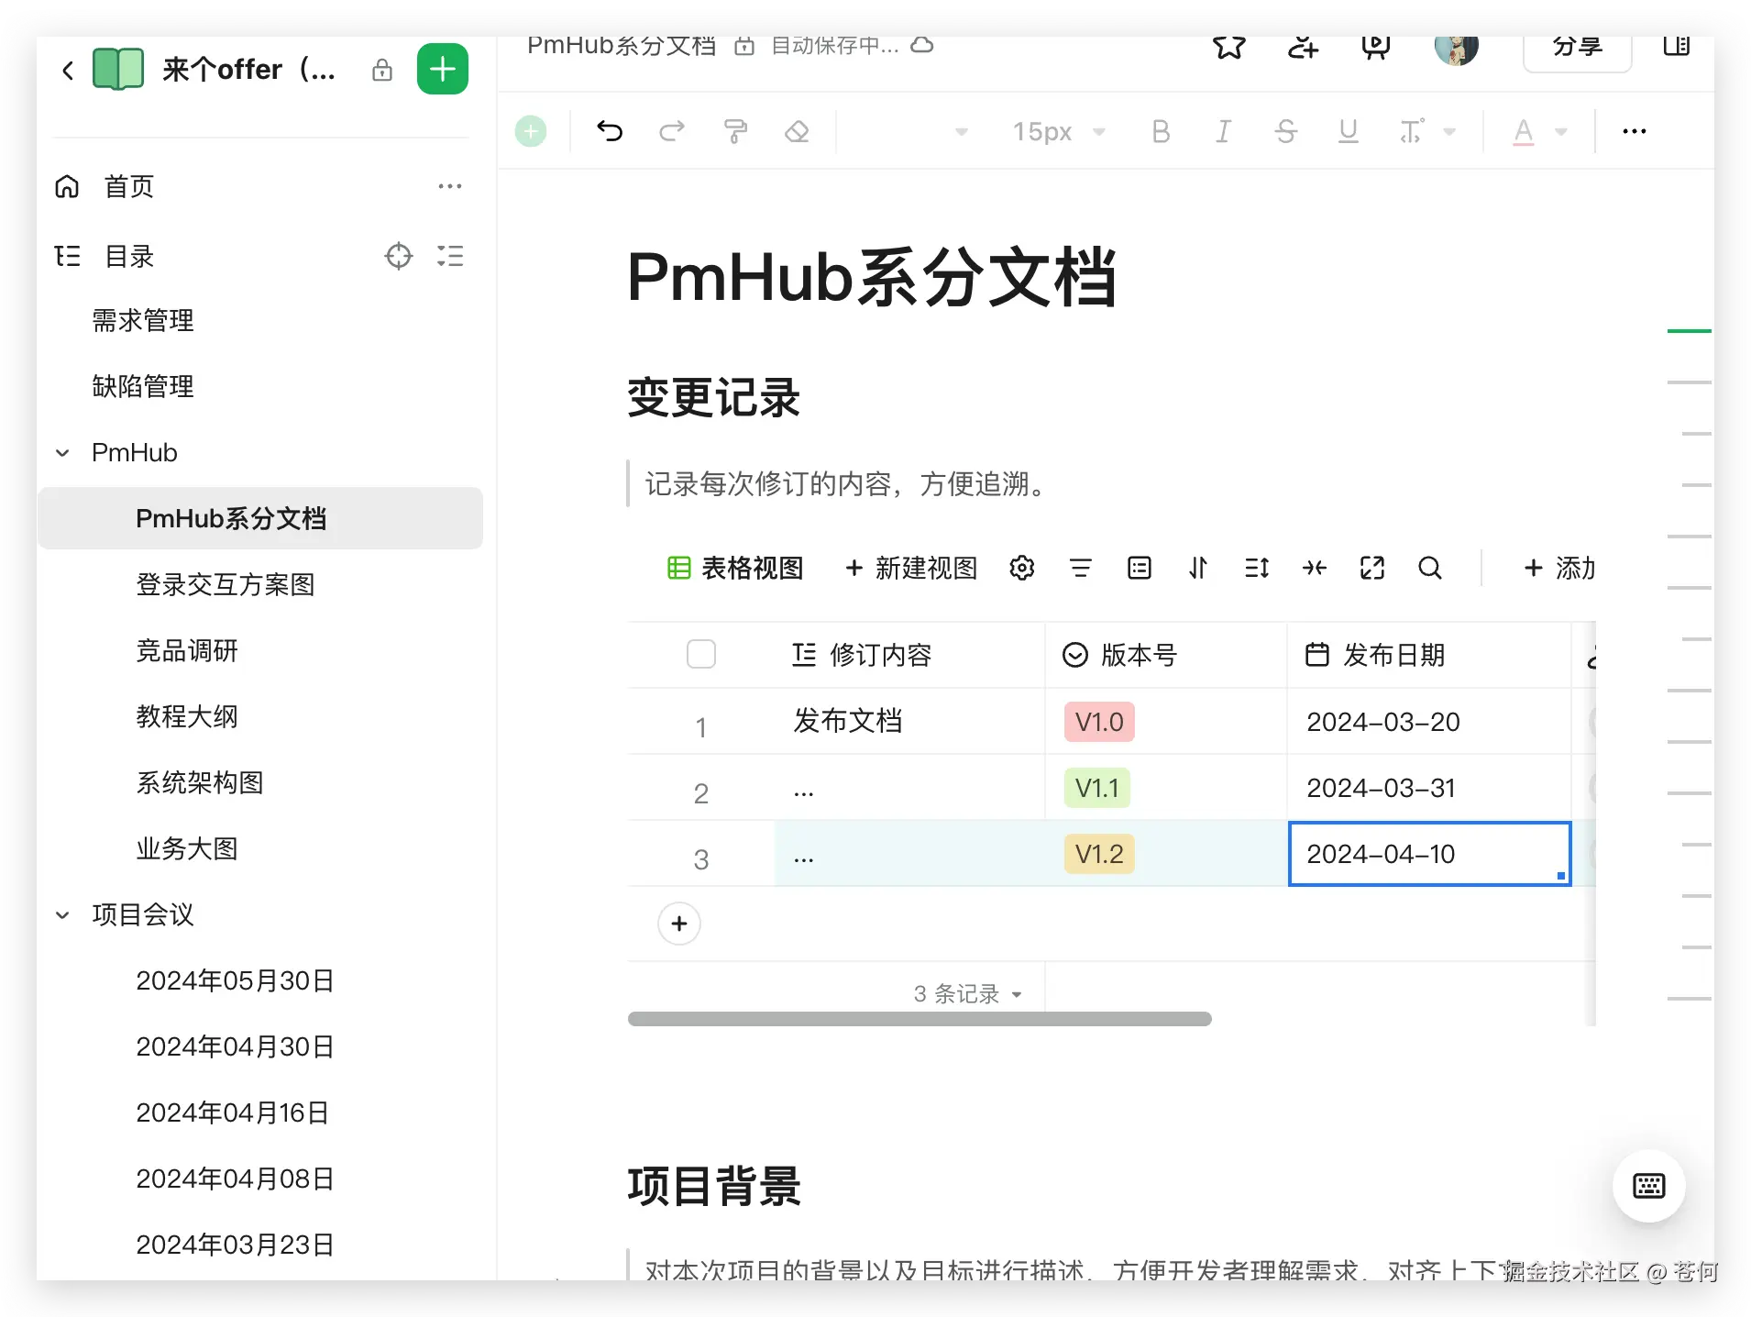Start presentation mode
The image size is (1751, 1317).
coord(1376,46)
